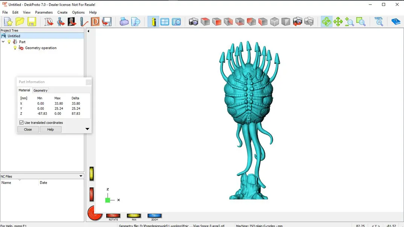Viewport: 404px width, 227px height.
Task: Switch to bottom view cube (red bottom)
Action: pyautogui.click(x=240, y=22)
